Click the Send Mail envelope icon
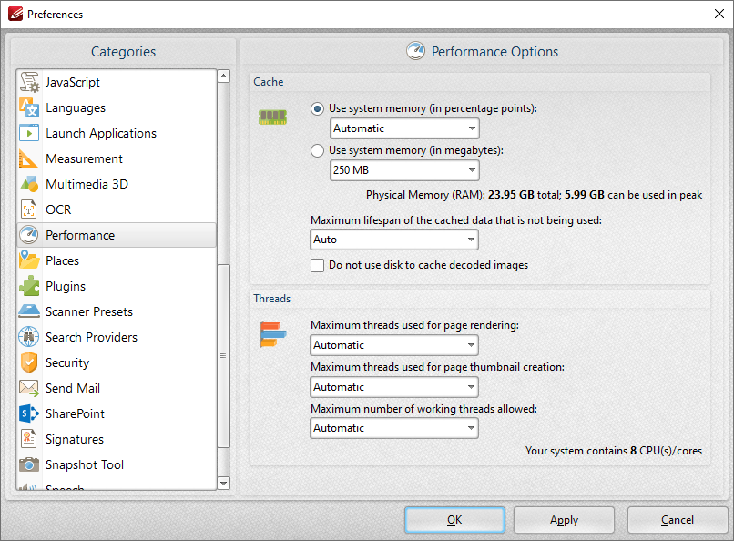Screen dimensions: 734x541 pos(29,388)
